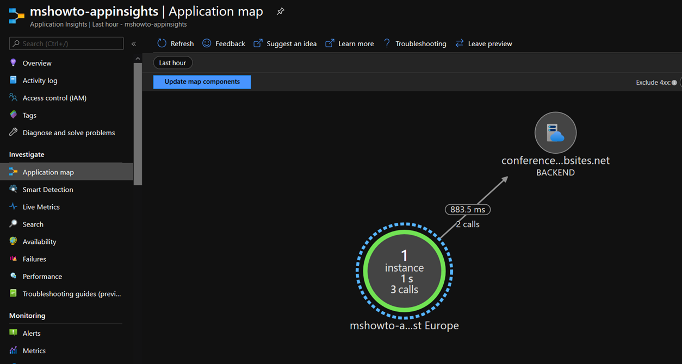
Task: Click the Feedback toolbar label
Action: click(x=230, y=43)
